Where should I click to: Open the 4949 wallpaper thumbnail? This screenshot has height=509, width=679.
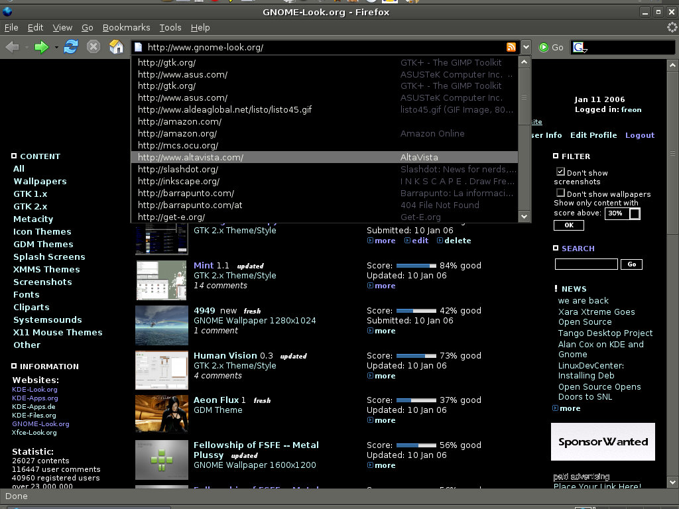162,325
